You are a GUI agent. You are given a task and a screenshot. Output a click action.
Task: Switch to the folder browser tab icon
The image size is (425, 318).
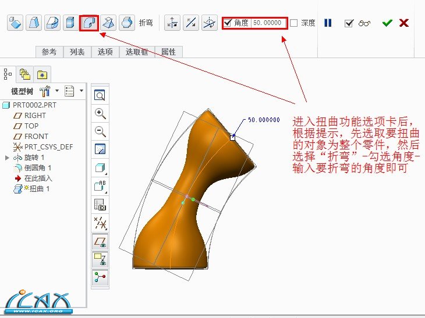tap(25, 74)
